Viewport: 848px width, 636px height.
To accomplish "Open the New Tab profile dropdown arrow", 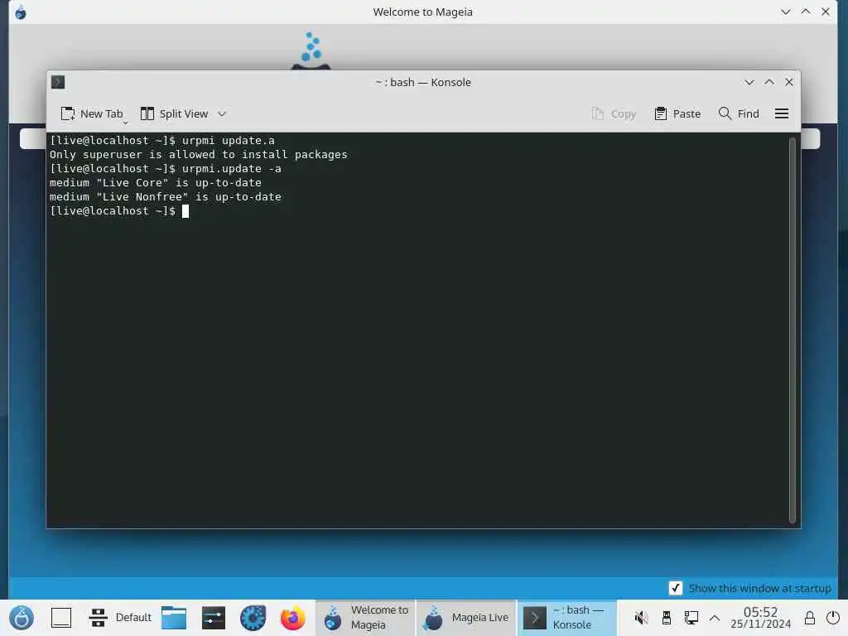I will point(126,123).
